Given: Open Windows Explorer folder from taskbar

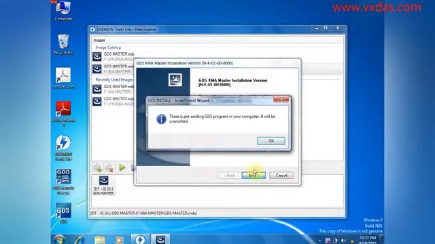Looking at the screenshot, I should [100, 239].
